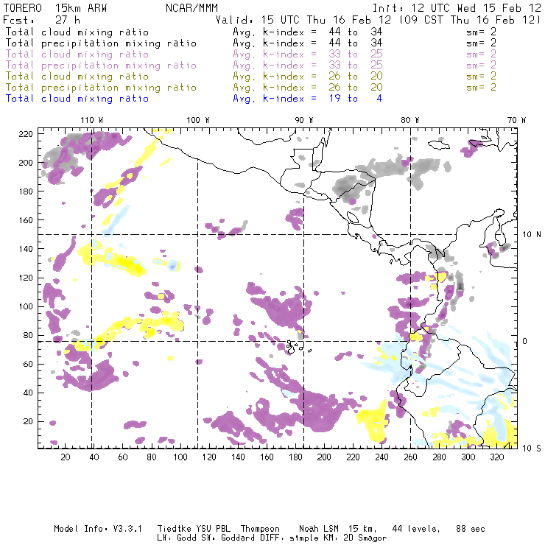The image size is (545, 545).
Task: Click the '(09 CST Thu 16 Feb 12)' local time text
Action: point(469,19)
